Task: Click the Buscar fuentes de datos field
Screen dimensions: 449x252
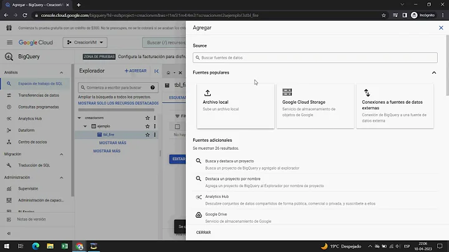Action: [315, 57]
